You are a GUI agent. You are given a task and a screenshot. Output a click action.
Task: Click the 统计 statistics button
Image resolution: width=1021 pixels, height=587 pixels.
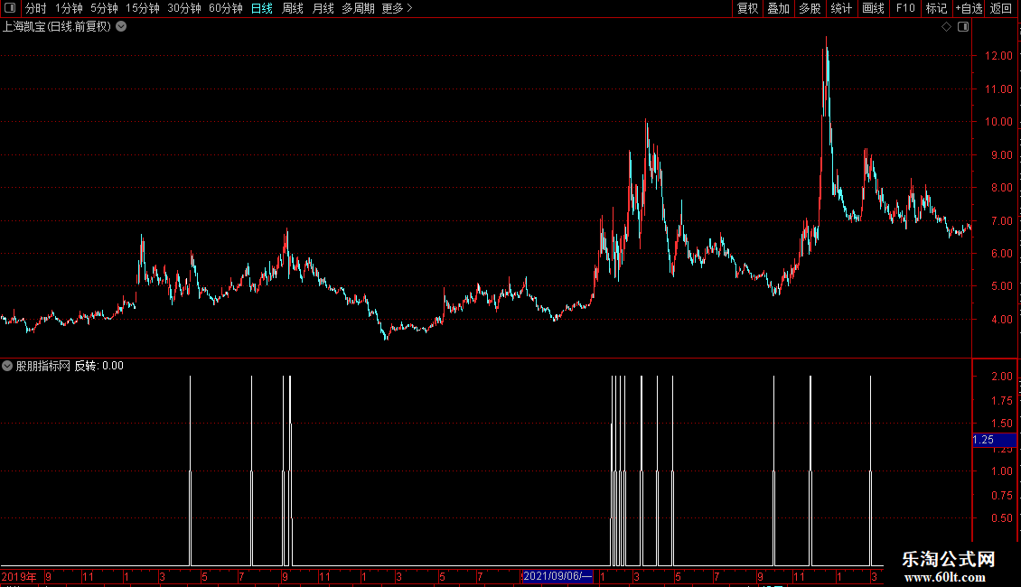(841, 8)
